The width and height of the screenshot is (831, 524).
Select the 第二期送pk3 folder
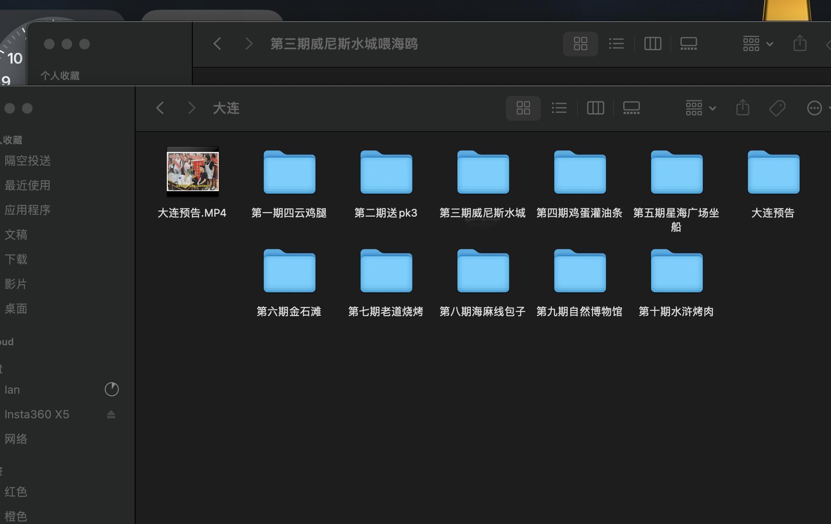[386, 172]
